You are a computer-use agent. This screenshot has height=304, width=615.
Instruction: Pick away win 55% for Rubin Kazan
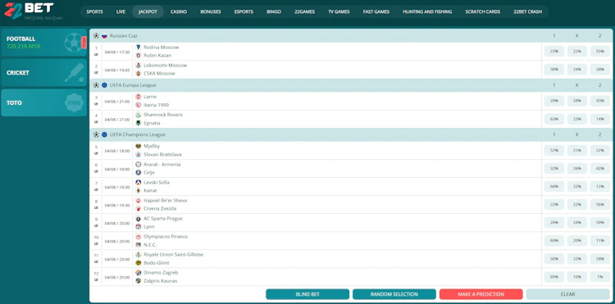(600, 52)
